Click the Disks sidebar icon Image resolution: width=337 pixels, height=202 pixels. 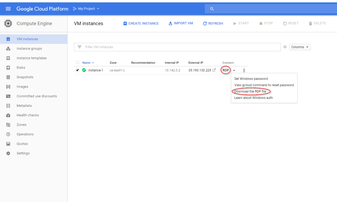pyautogui.click(x=8, y=68)
